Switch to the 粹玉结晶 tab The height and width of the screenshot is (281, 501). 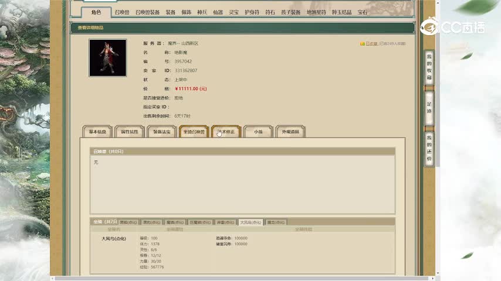click(x=341, y=12)
